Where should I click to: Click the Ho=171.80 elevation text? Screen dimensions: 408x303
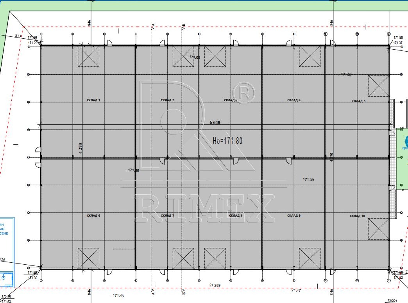tap(227, 141)
